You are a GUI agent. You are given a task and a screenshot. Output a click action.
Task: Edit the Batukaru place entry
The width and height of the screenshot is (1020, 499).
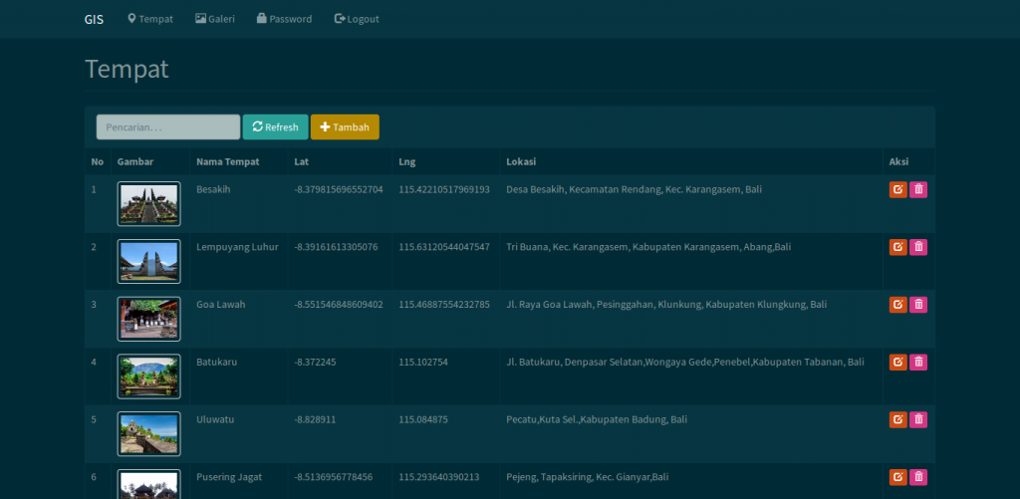[x=897, y=363]
